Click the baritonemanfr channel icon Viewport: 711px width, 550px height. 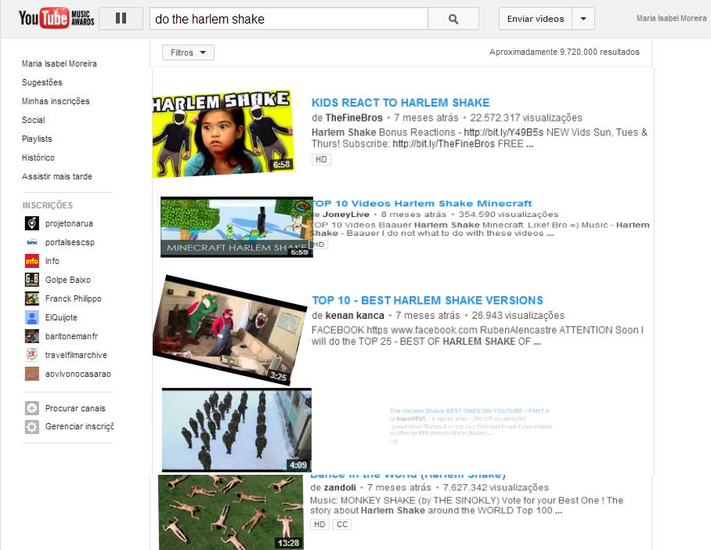pyautogui.click(x=32, y=336)
